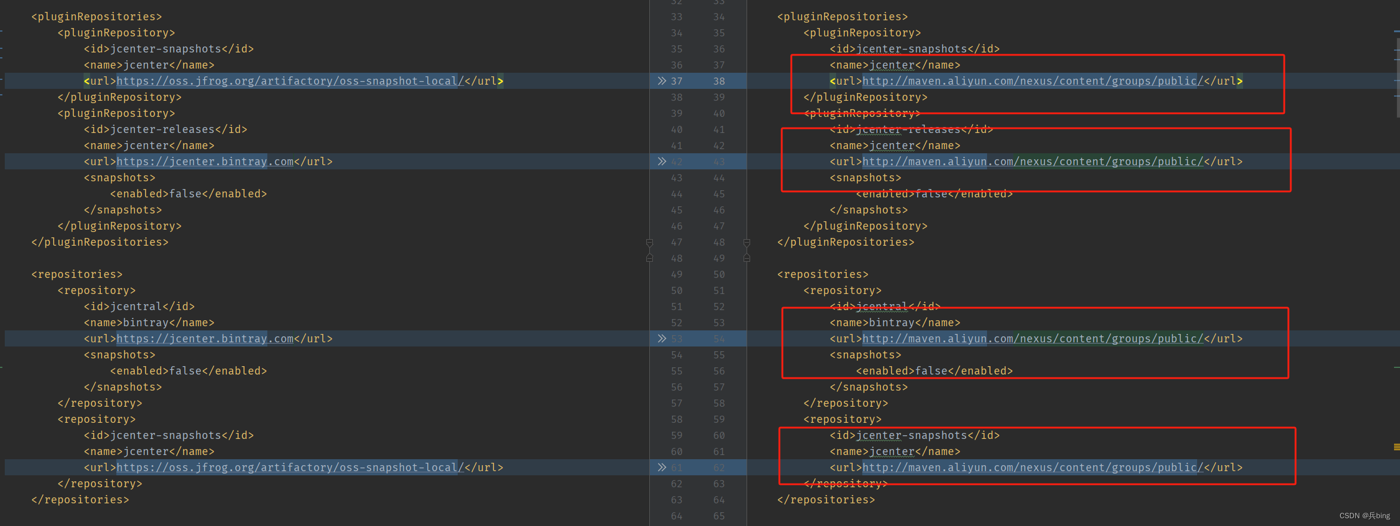Open left oss.jfrog.org URL on line 61
Screen dimensions: 1400x526
coord(290,468)
